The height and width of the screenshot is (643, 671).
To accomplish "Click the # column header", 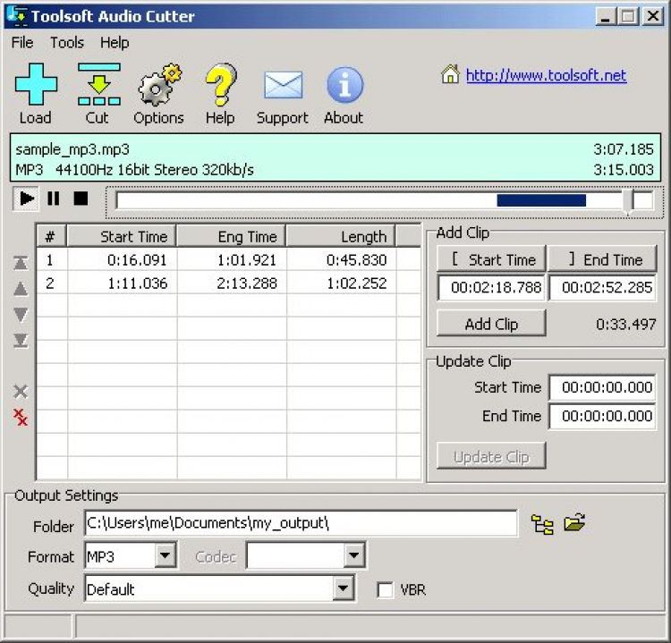I will coord(51,236).
